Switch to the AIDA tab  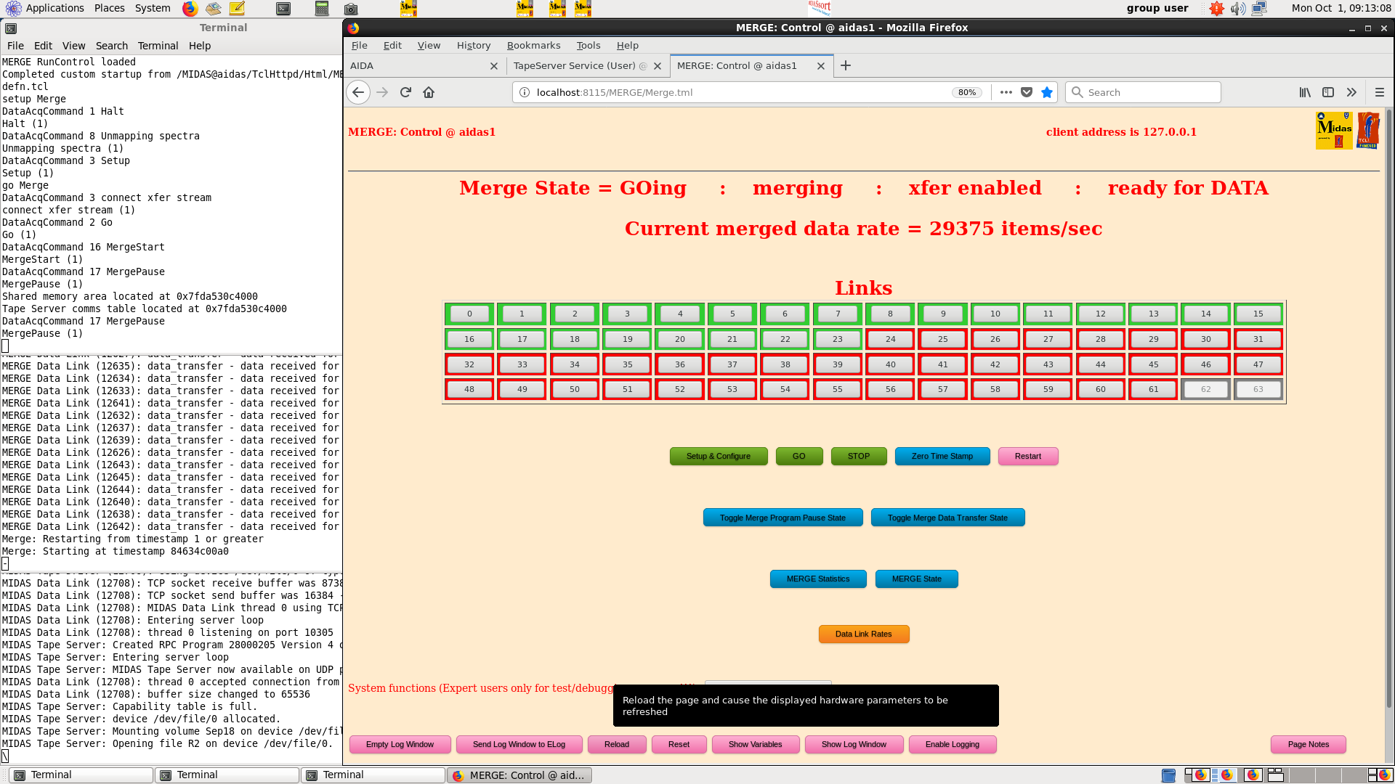[x=424, y=65]
